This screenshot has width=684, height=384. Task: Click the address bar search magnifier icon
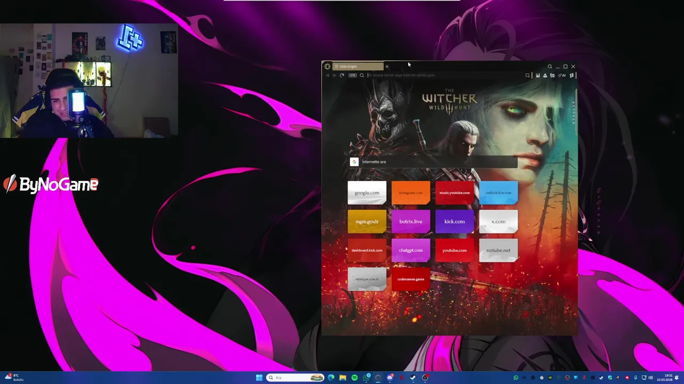click(362, 75)
